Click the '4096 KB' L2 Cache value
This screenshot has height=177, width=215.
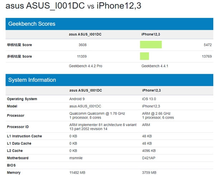pyautogui.click(x=149, y=151)
